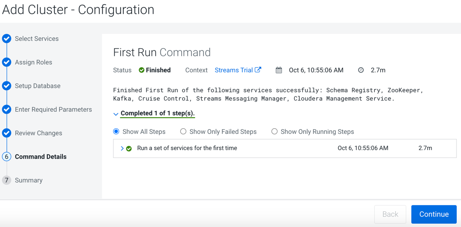Click the Select Services checkmark step icon
The height and width of the screenshot is (227, 461).
point(6,39)
